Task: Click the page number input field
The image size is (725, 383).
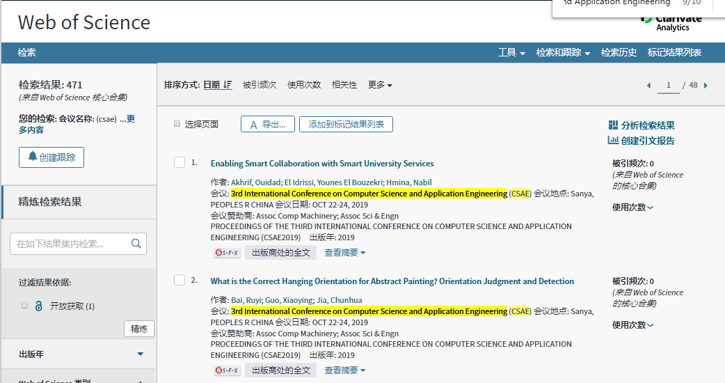Action: pos(669,85)
